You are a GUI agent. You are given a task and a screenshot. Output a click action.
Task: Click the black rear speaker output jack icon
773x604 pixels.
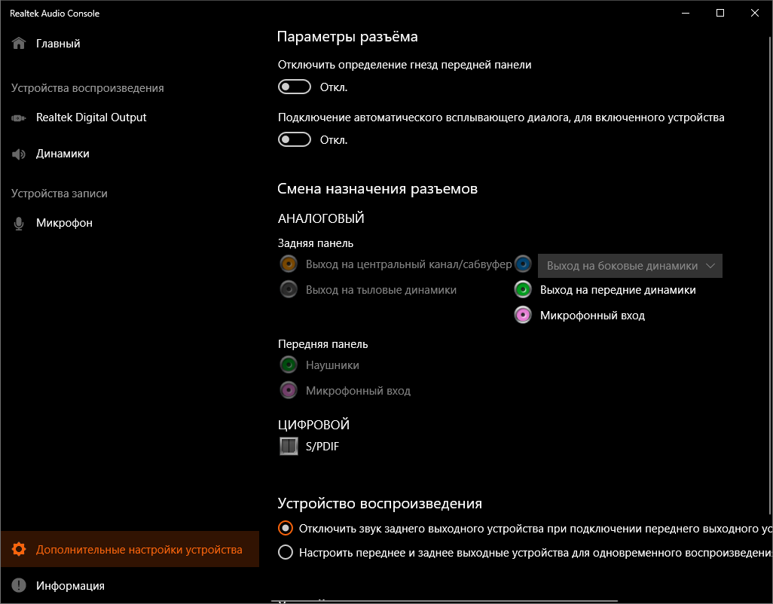288,290
